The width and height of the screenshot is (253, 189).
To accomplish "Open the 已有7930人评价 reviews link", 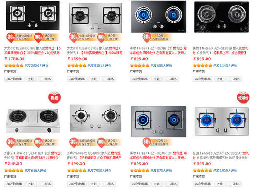I will (99, 170).
